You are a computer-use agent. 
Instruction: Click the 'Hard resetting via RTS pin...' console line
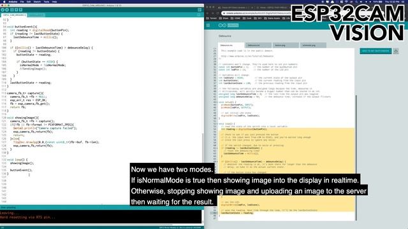click(27, 218)
